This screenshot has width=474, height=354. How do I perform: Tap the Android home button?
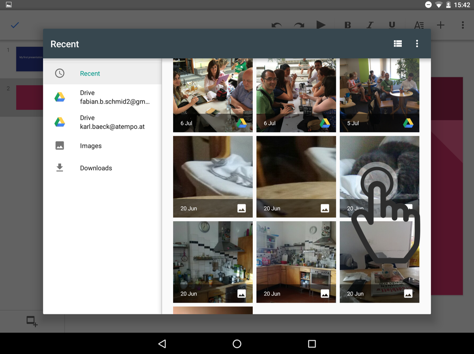pyautogui.click(x=237, y=344)
